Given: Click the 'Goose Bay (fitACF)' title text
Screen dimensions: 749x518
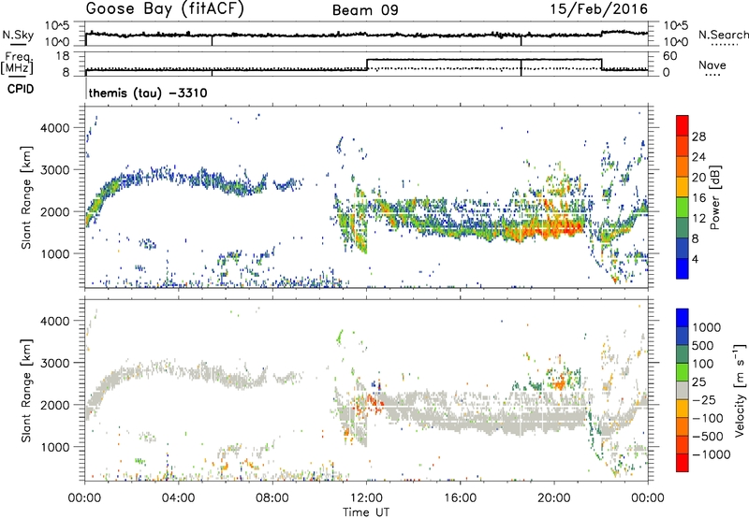Looking at the screenshot, I should pyautogui.click(x=165, y=8).
